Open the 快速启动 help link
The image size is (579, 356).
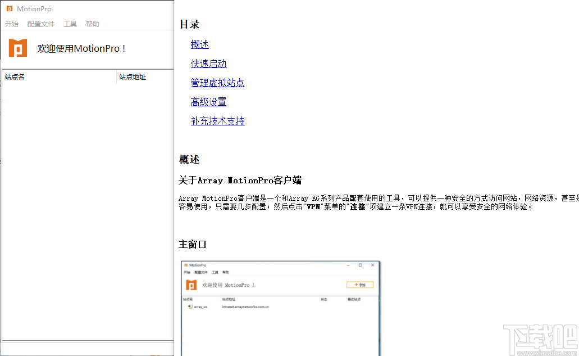coord(208,64)
